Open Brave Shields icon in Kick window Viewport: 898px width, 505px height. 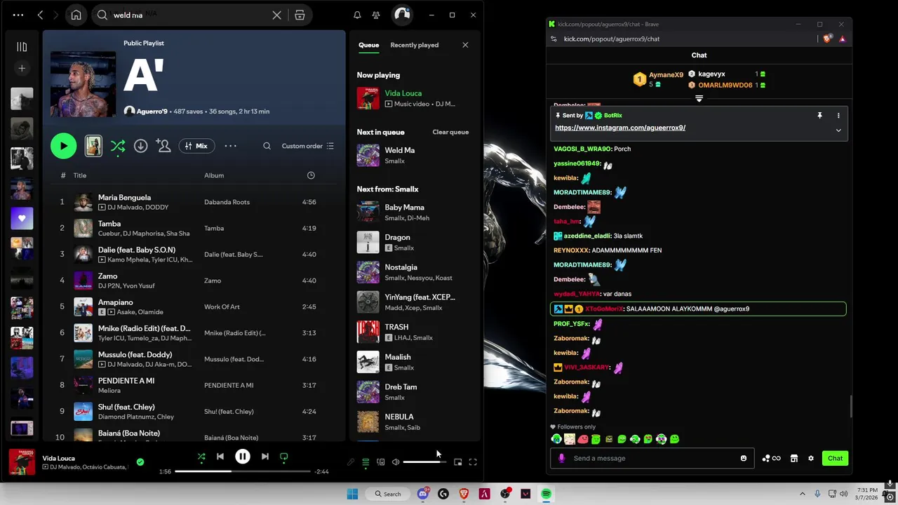coord(827,39)
